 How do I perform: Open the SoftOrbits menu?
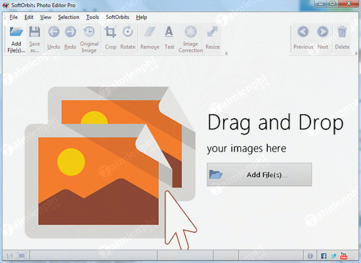117,17
